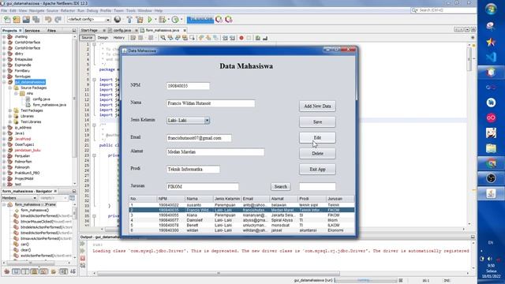Click the Debug Project toolbar icon
The width and height of the screenshot is (505, 284).
click(x=162, y=20)
